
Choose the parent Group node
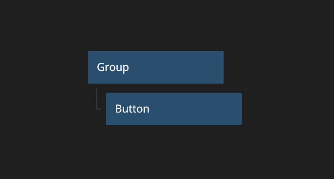point(156,67)
